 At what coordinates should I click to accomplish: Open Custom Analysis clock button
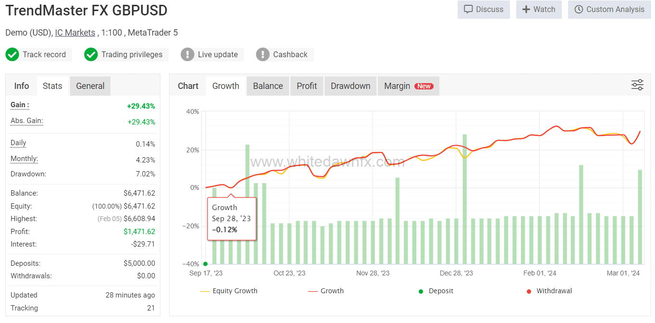[609, 10]
